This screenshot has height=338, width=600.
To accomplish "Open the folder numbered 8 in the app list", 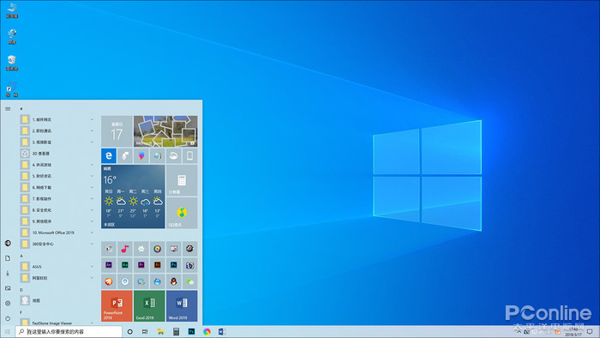I will click(57, 210).
